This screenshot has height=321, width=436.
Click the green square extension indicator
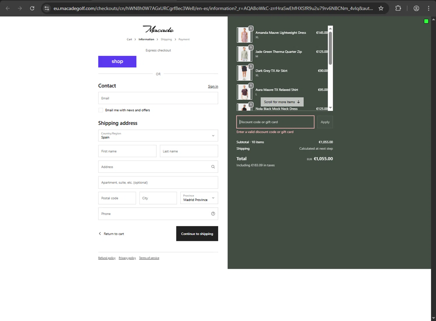[x=426, y=21]
